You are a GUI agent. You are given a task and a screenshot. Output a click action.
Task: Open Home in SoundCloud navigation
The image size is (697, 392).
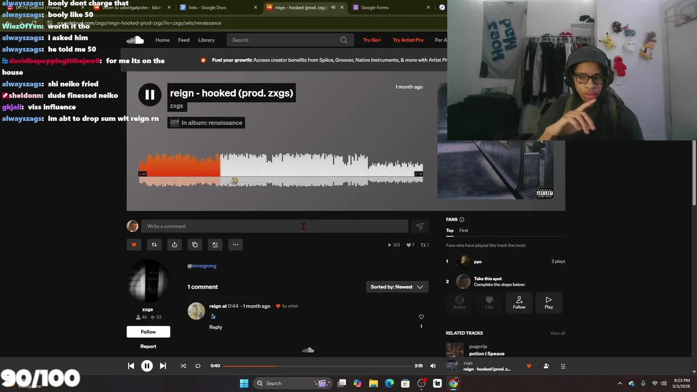(x=162, y=40)
